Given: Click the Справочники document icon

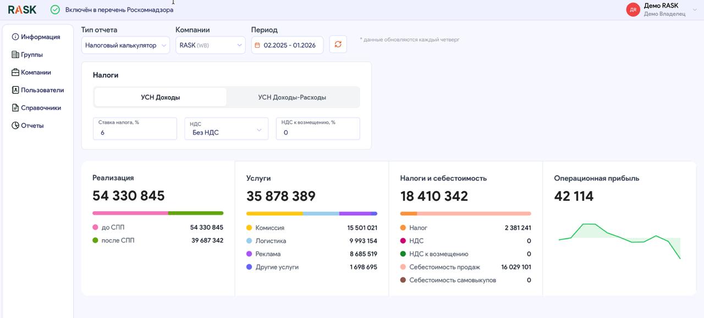Looking at the screenshot, I should pos(15,108).
